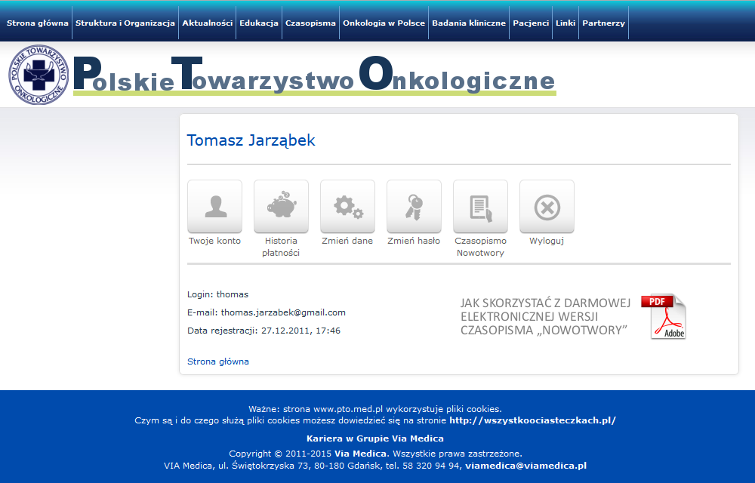
Task: Open the Adobe PDF icon
Action: (664, 316)
